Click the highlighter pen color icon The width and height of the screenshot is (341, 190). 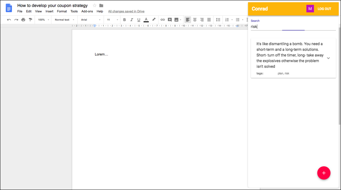(154, 20)
